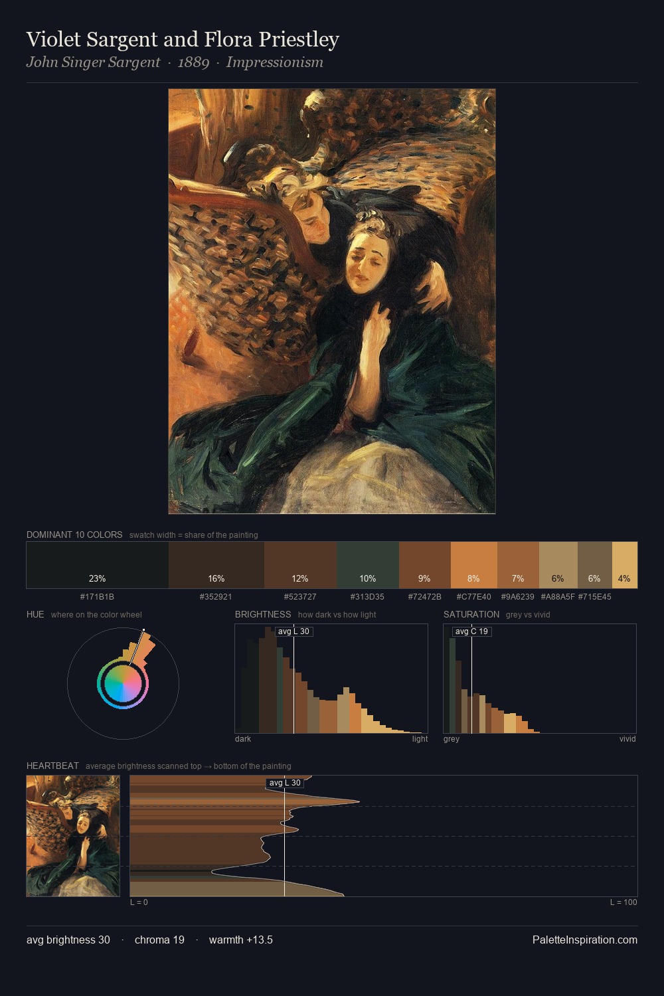This screenshot has height=996, width=664.
Task: Select the 6% olive-brown swatch #715E45
Action: [595, 565]
